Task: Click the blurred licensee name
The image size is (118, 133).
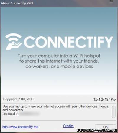Action: tap(29, 114)
